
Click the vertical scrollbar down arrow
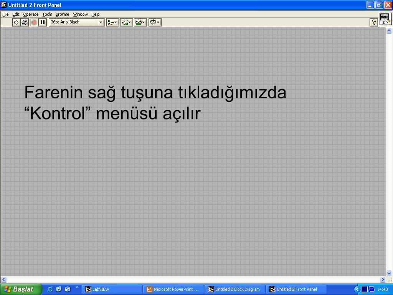(x=389, y=273)
